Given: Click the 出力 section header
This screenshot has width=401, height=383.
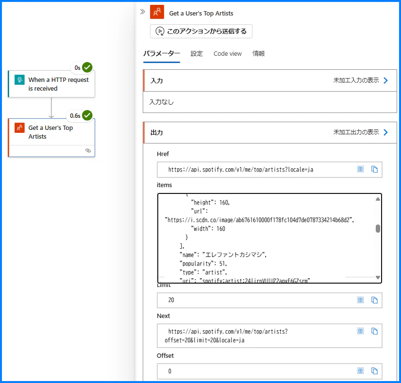Looking at the screenshot, I should pyautogui.click(x=270, y=132).
